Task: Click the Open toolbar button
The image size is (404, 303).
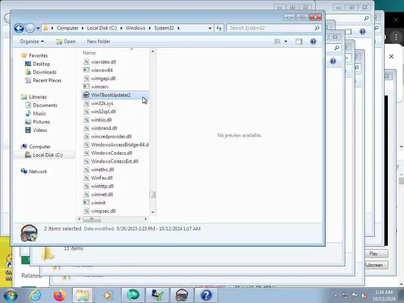Action: [x=66, y=41]
